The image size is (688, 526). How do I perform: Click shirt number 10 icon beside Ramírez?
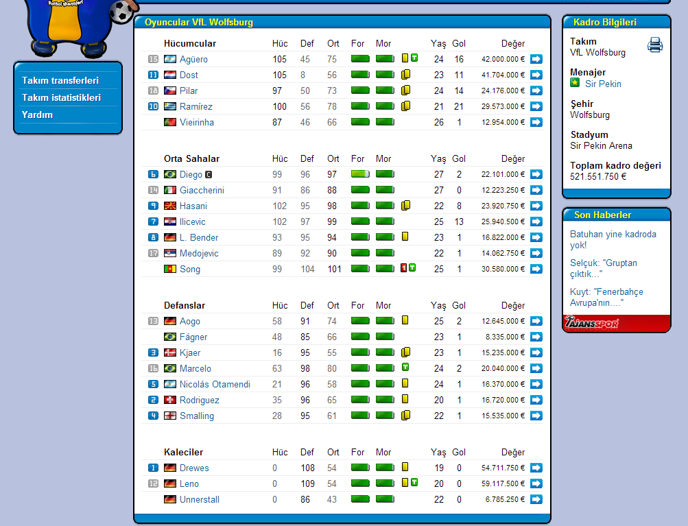click(153, 106)
